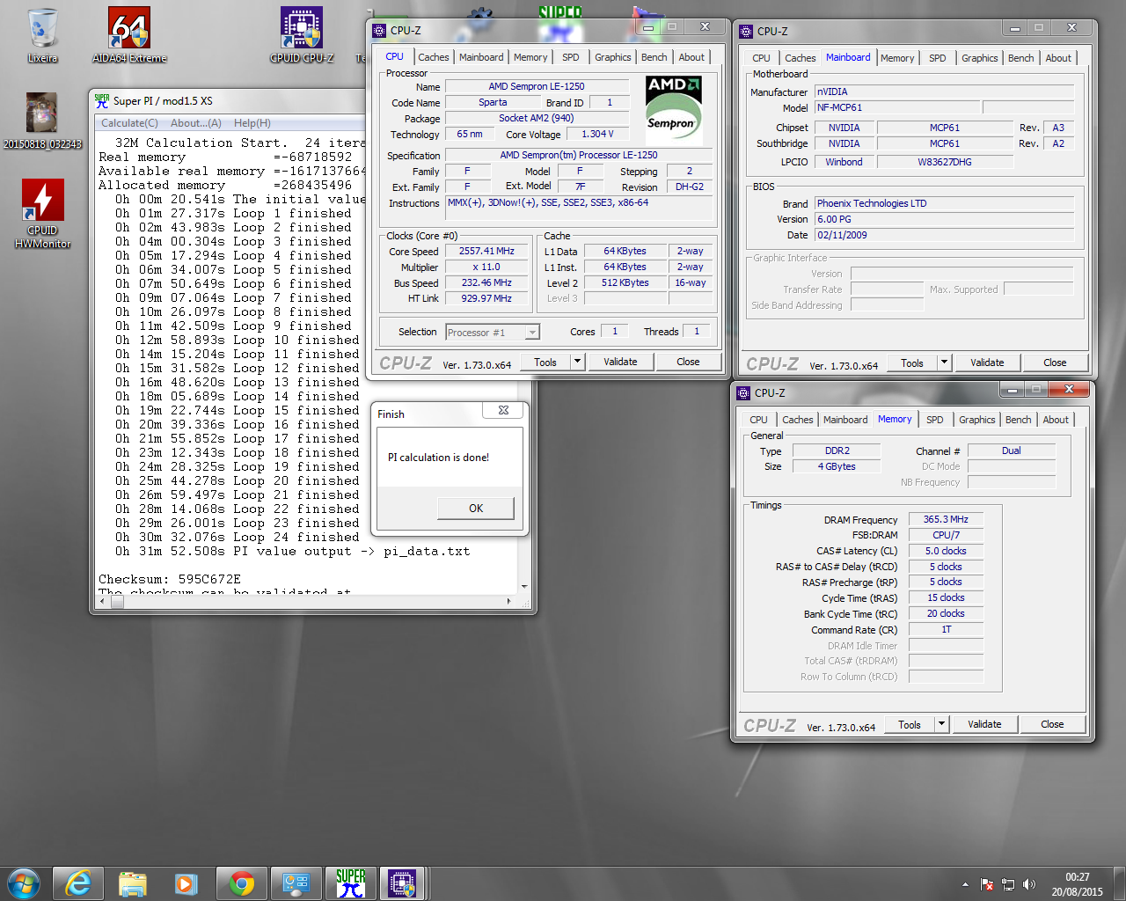Select the SPD tab in the front CPU-Z window

(x=571, y=57)
